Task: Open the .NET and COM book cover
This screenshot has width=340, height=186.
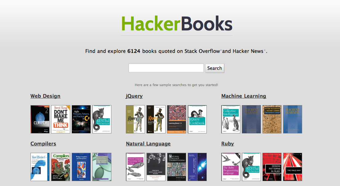Action: pyautogui.click(x=197, y=167)
